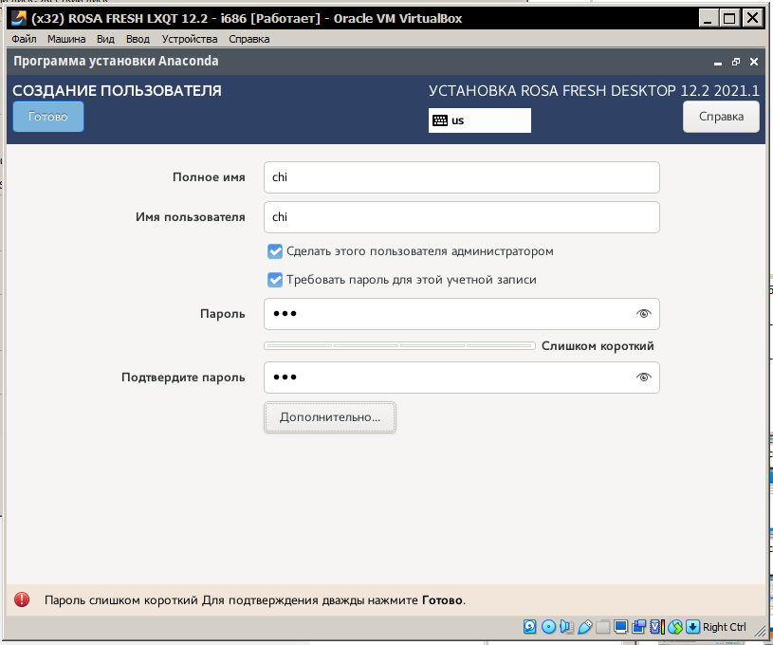Maximize the VirtualBox window

click(729, 19)
